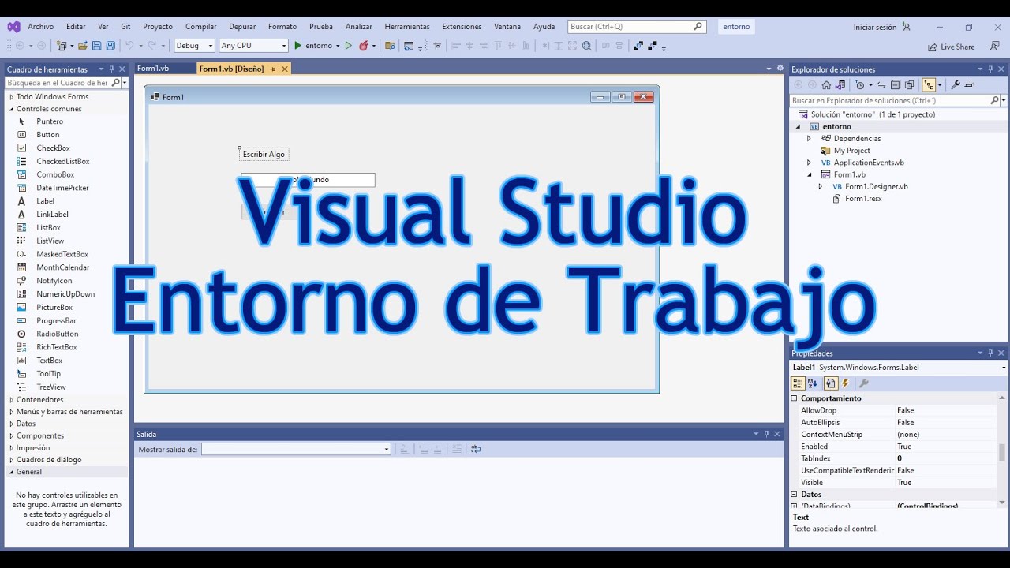Image resolution: width=1010 pixels, height=568 pixels.
Task: Toggle auto-hide pin on Propiedades panel
Action: point(990,353)
